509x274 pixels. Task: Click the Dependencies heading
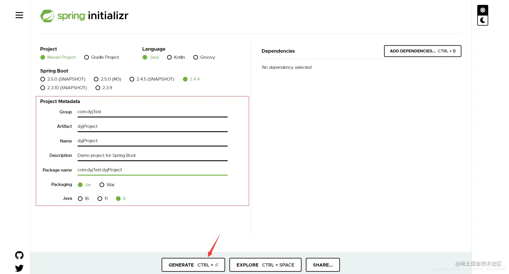[x=278, y=51]
